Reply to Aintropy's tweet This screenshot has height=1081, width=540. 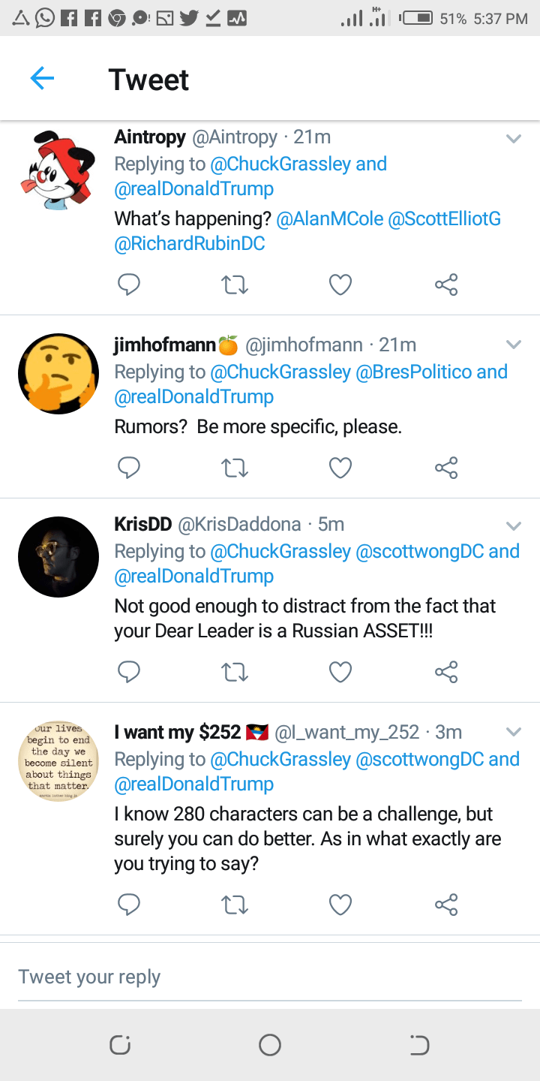point(129,285)
